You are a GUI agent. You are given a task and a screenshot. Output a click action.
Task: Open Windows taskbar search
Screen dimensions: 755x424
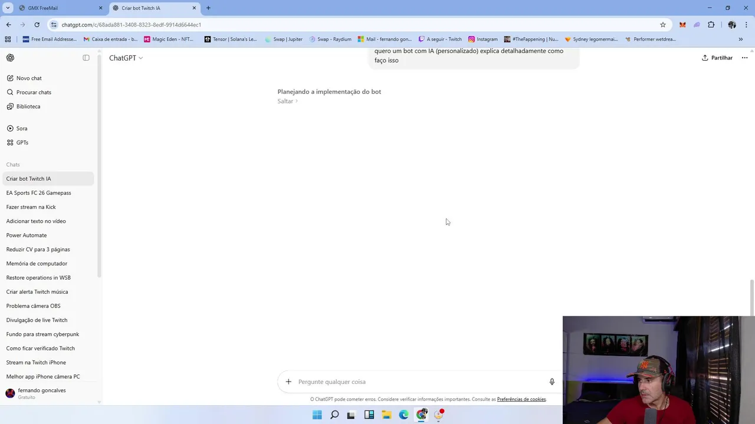[x=334, y=415]
